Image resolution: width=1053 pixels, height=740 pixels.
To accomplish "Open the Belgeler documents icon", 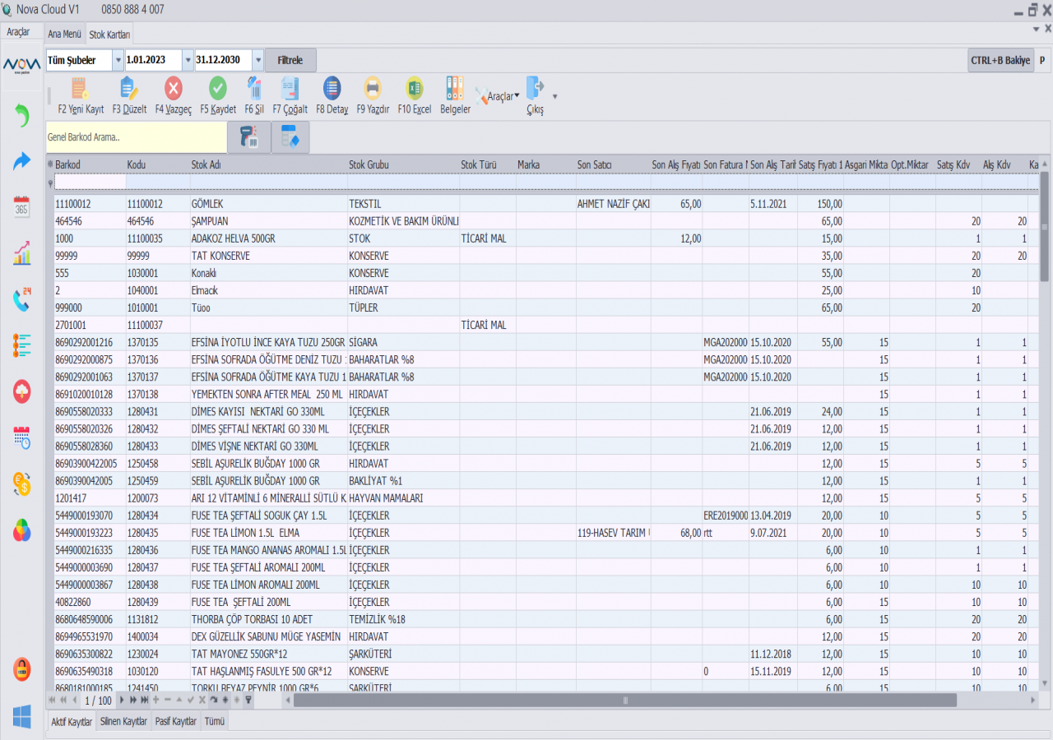I will point(455,88).
